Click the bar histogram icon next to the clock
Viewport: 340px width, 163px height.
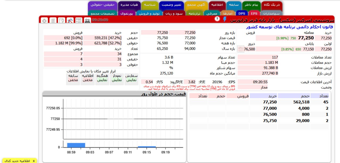pyautogui.click(x=87, y=20)
